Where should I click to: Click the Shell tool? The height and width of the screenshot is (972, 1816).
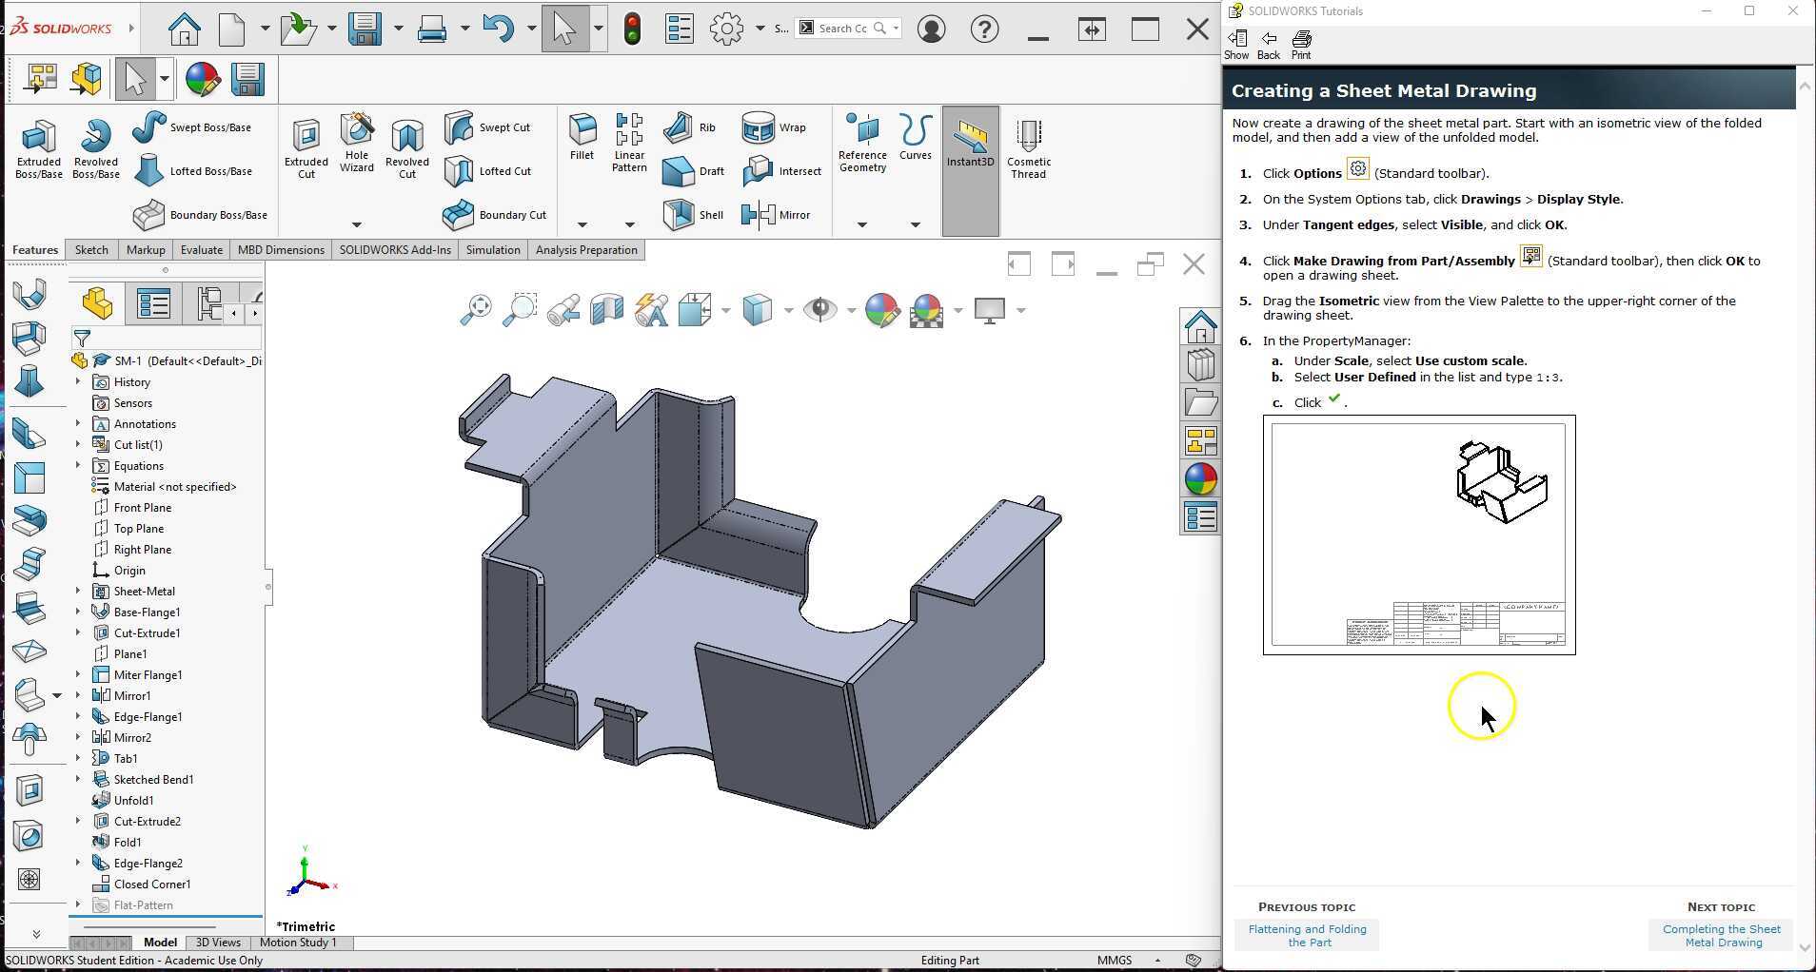[x=693, y=214]
